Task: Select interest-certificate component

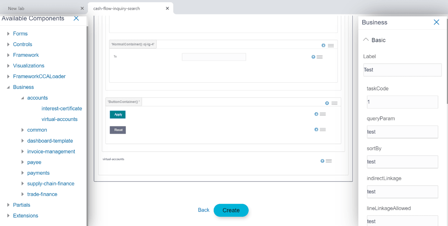Action: tap(62, 109)
